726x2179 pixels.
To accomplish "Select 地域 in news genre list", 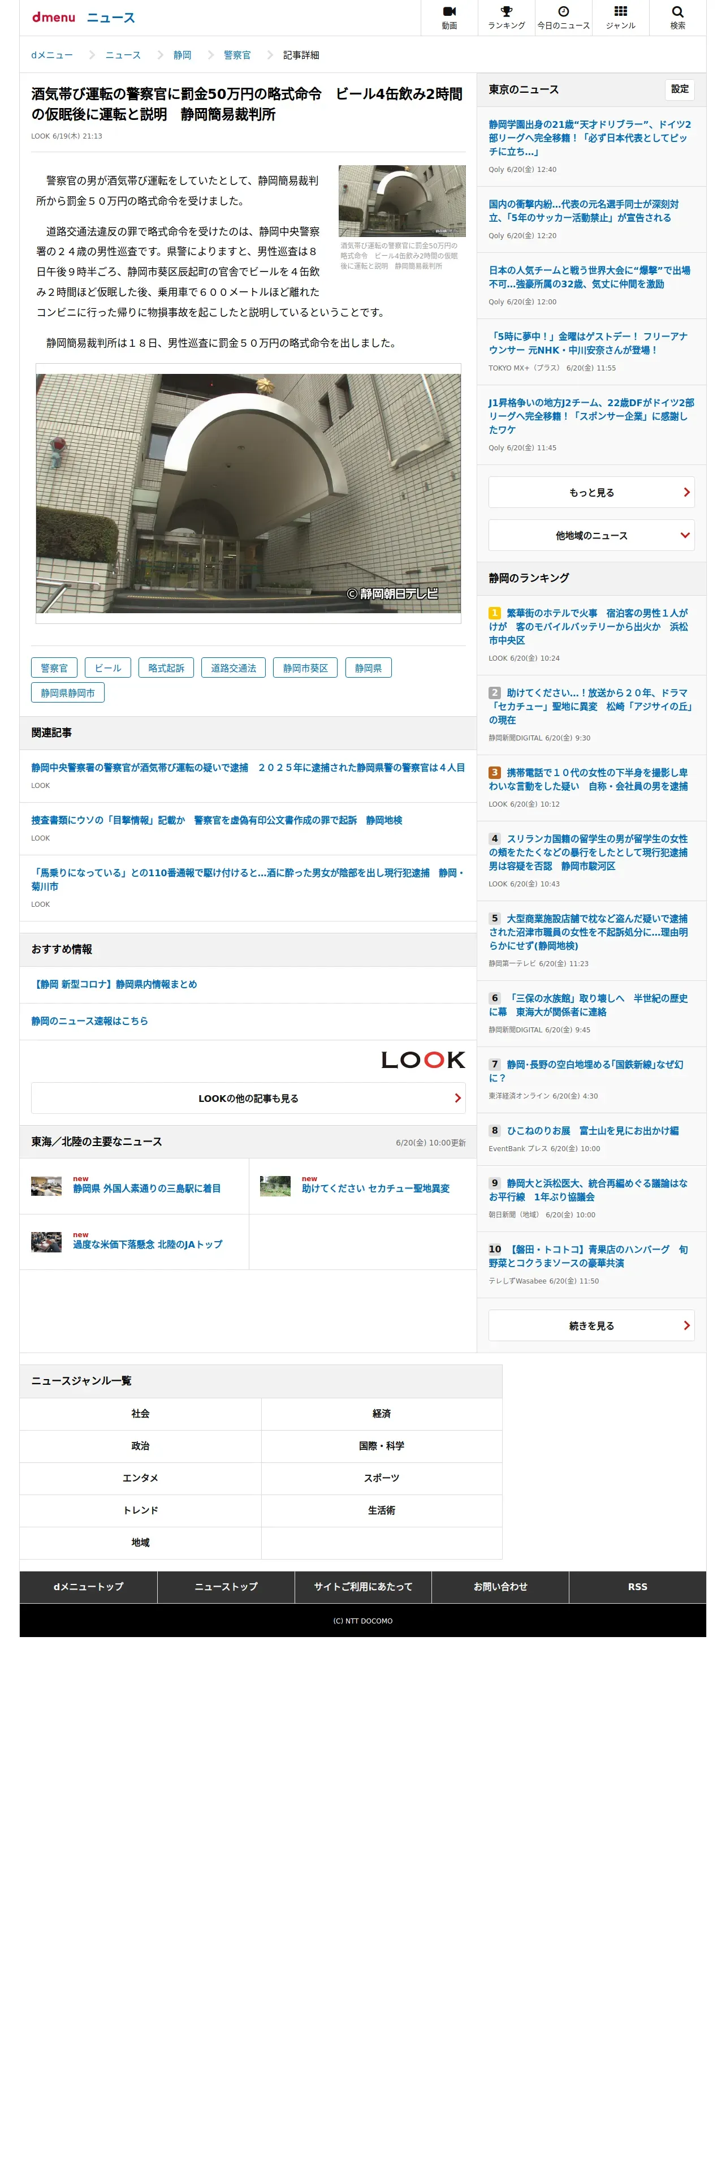I will pyautogui.click(x=140, y=1542).
